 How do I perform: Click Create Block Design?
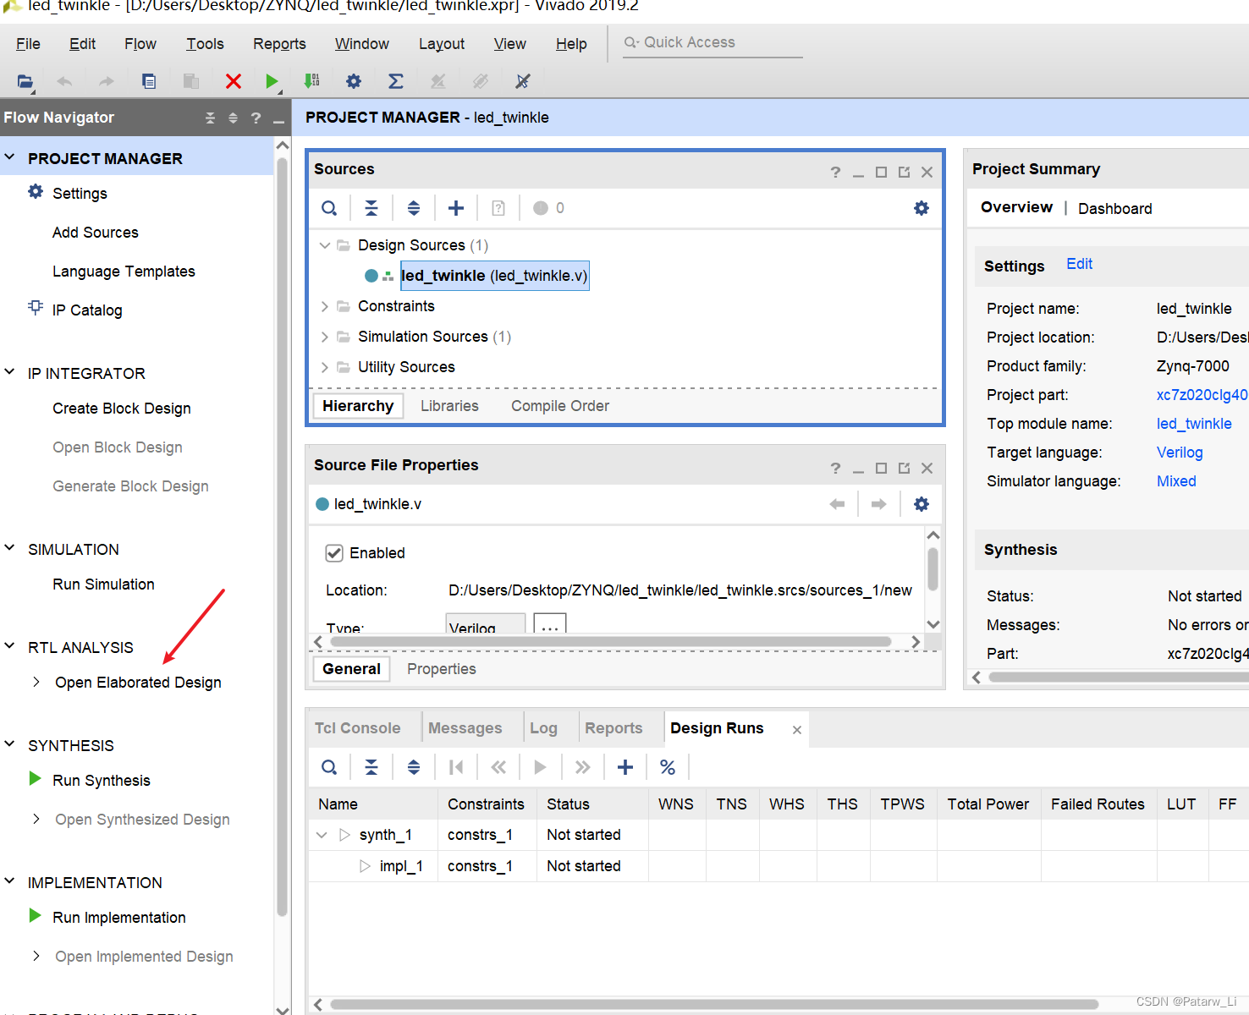122,409
